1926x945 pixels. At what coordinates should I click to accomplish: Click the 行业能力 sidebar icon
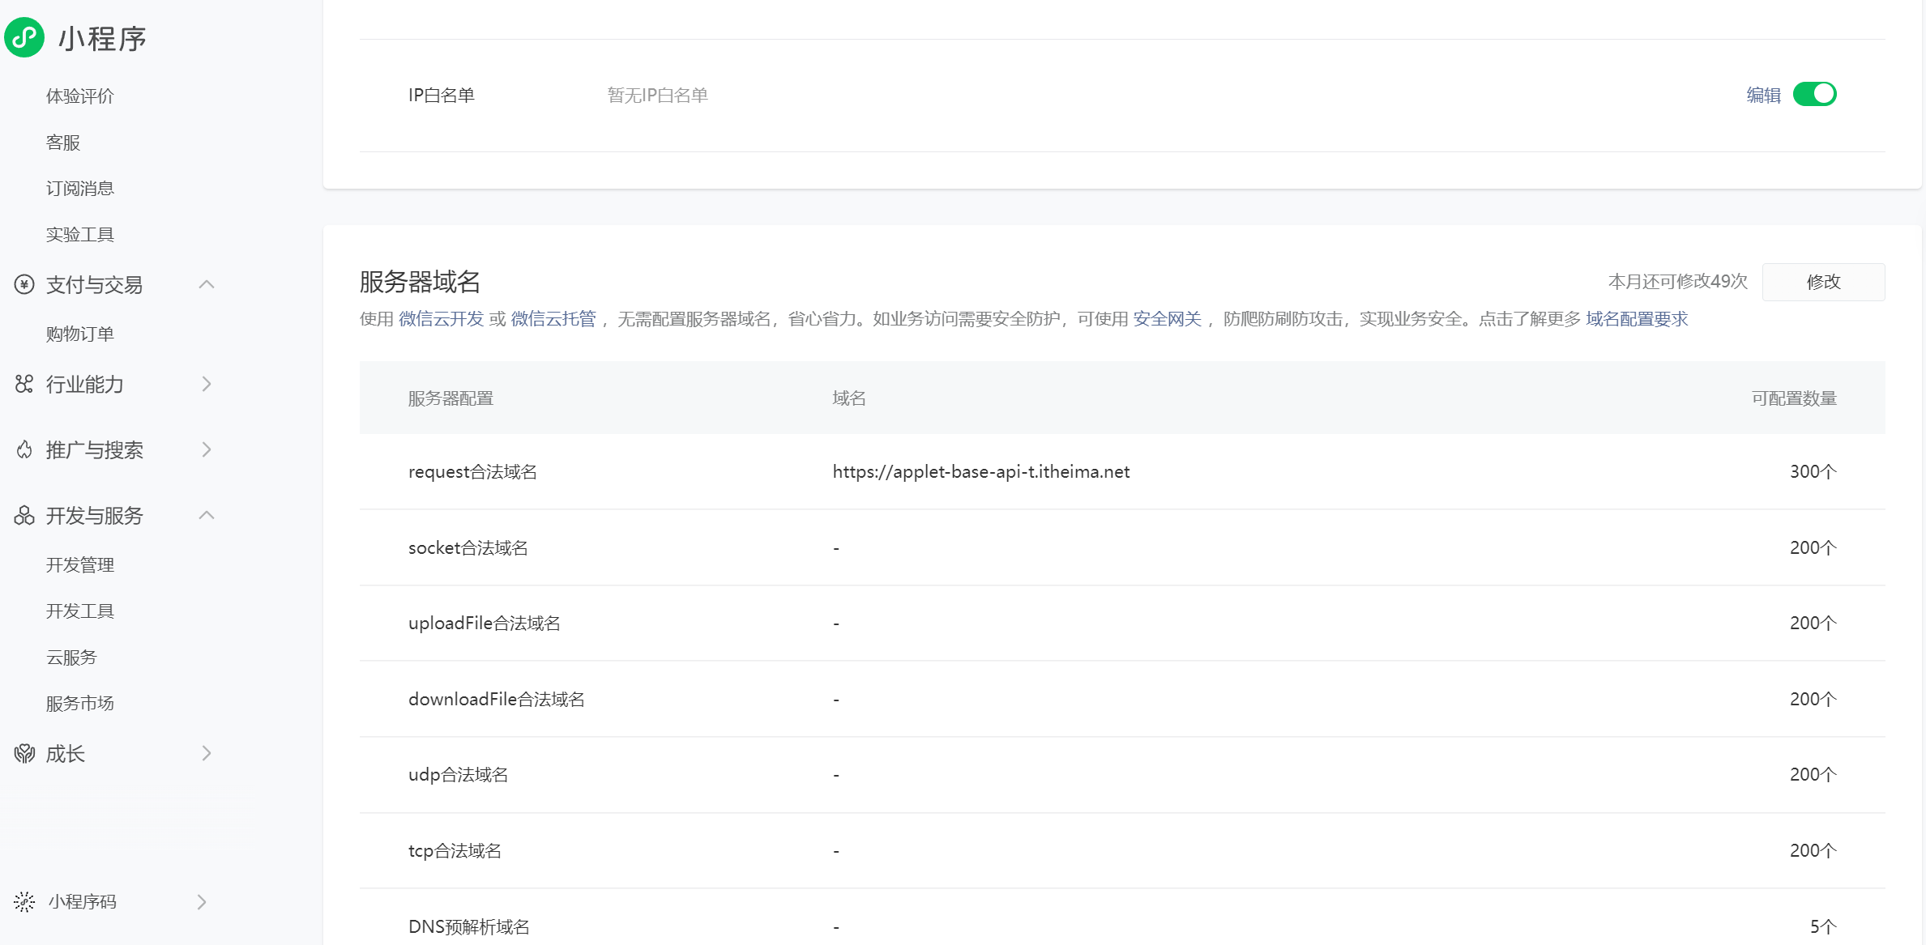pos(24,384)
